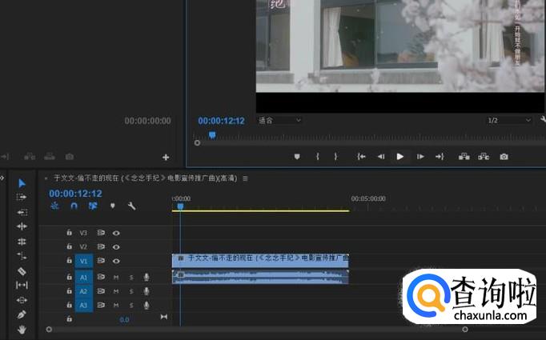Select the Pen tool
Screen dimensions: 546x340
click(22, 314)
